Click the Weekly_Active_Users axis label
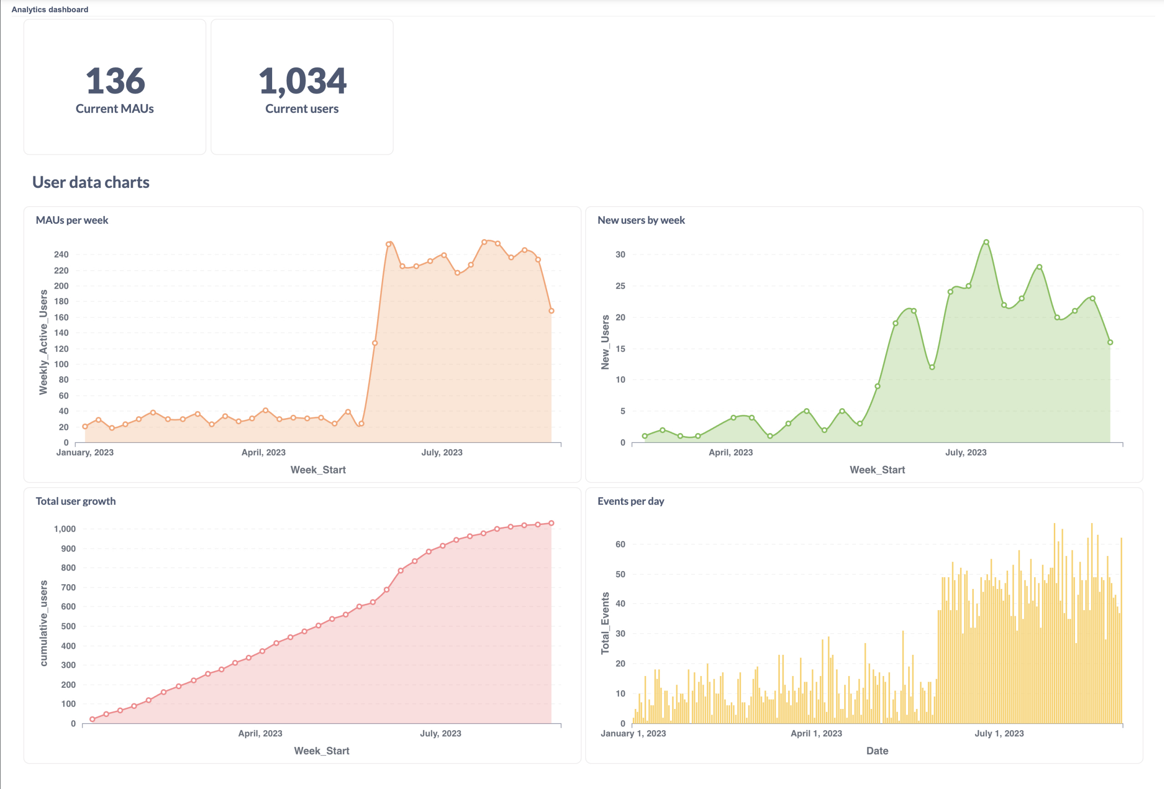Image resolution: width=1164 pixels, height=789 pixels. pyautogui.click(x=44, y=342)
